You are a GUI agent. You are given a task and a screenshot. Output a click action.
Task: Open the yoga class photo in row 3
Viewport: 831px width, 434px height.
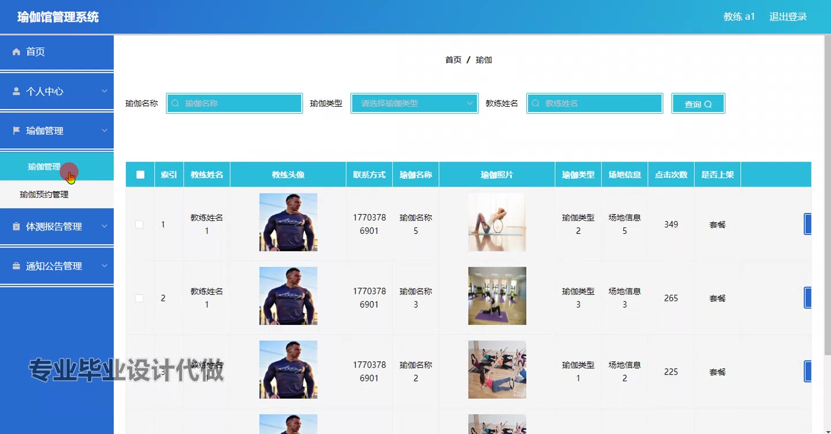[x=497, y=369]
